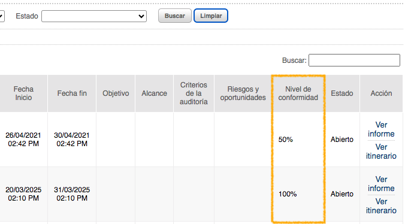This screenshot has width=405, height=224.
Task: Click the Acción column header
Action: (381, 93)
